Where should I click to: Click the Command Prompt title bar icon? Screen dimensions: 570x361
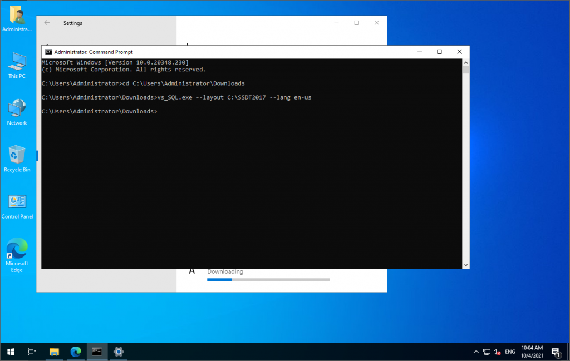(x=48, y=52)
